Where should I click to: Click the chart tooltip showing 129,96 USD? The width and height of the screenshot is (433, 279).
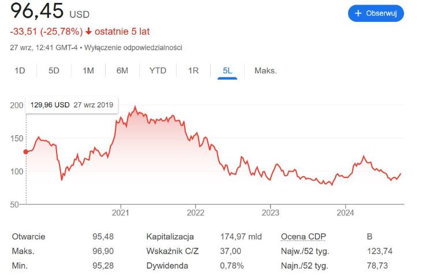click(x=72, y=106)
